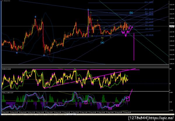Select the tall magenta vertical line at right
Screen dimensions: 175x121
click(x=134, y=47)
